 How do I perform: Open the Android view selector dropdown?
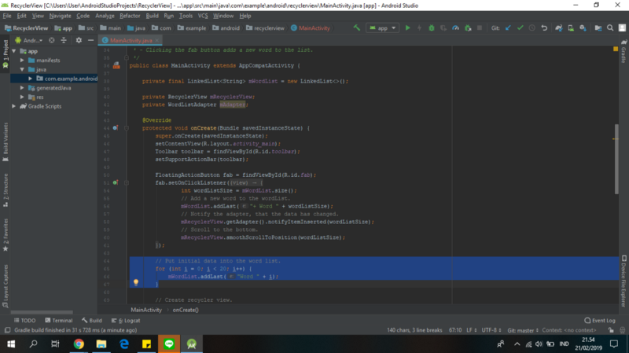pyautogui.click(x=29, y=40)
